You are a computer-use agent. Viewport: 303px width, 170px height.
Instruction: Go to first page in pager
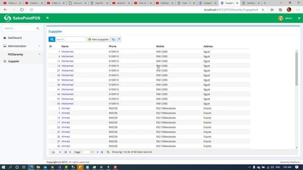65,152
